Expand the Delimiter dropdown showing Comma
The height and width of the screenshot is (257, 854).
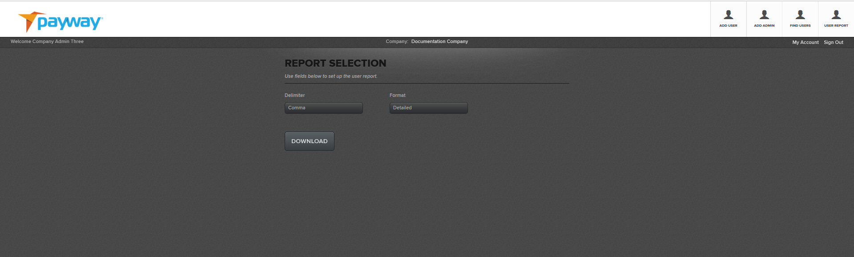tap(323, 108)
